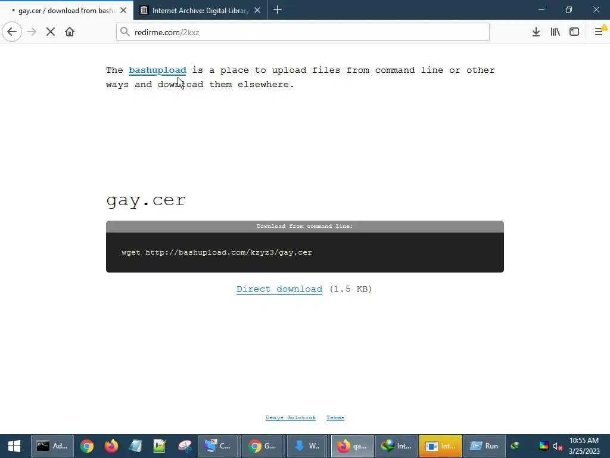610x458 pixels.
Task: Click the Direct download link
Action: click(x=279, y=289)
